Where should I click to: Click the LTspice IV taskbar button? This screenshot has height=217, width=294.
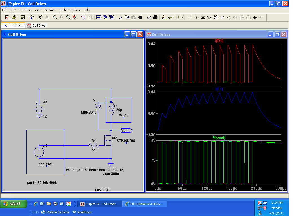100,204
